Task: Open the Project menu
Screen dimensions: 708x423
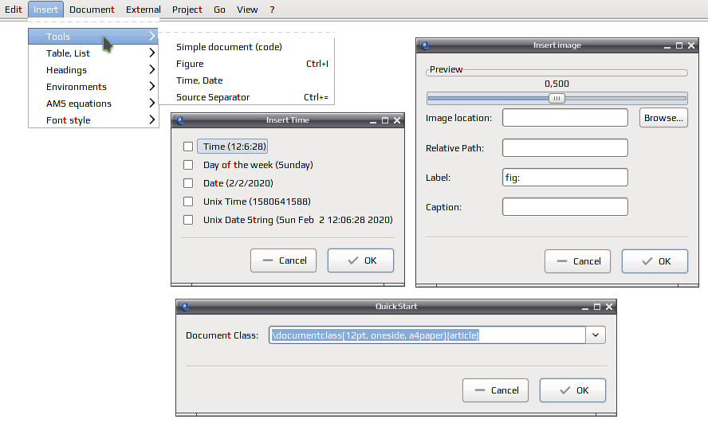Action: [187, 10]
